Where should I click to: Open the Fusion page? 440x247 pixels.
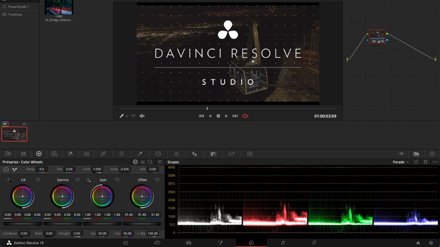(x=220, y=243)
